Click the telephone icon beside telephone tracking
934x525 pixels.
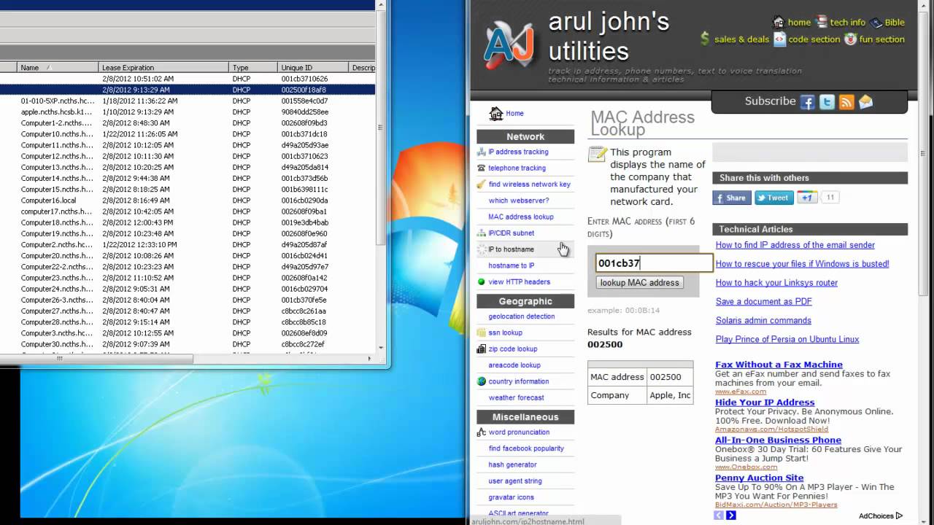pyautogui.click(x=482, y=168)
